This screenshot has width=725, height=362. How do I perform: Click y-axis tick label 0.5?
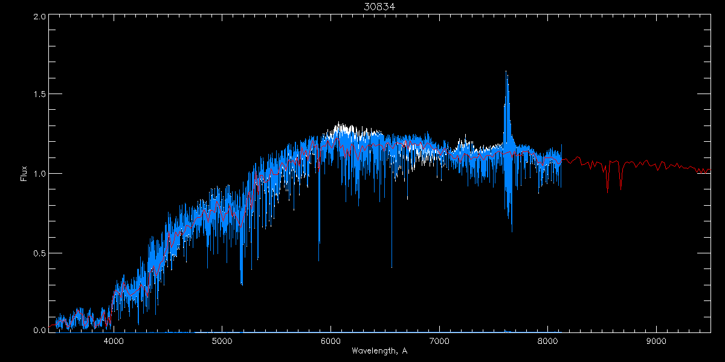39,253
